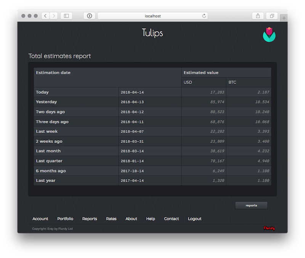Open the Contact link
Viewport: 305px width, 258px height.
[x=171, y=219]
